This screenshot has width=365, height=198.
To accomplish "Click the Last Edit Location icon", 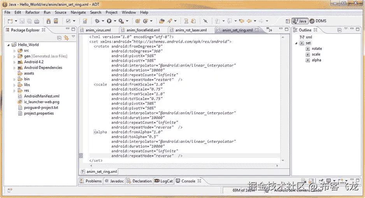I will (x=241, y=21).
